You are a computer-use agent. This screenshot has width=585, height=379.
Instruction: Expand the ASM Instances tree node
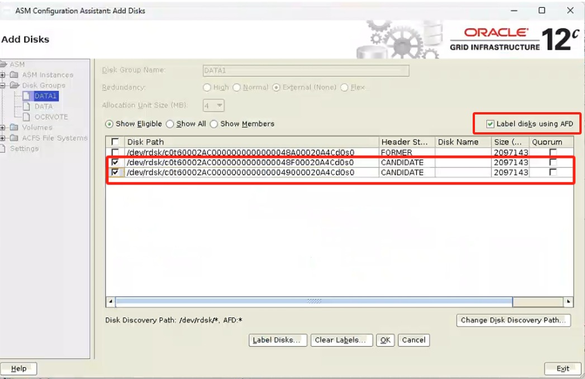(3, 75)
